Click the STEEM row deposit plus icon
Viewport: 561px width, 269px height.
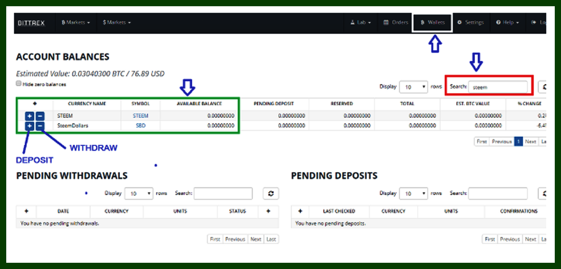tap(29, 116)
